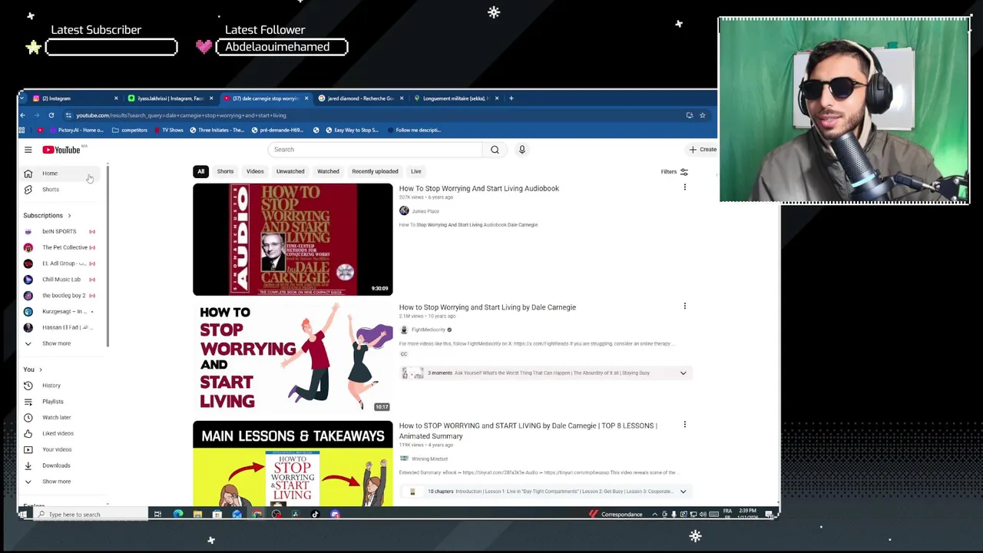Start voice search with the microphone icon
This screenshot has width=983, height=553.
[x=521, y=150]
